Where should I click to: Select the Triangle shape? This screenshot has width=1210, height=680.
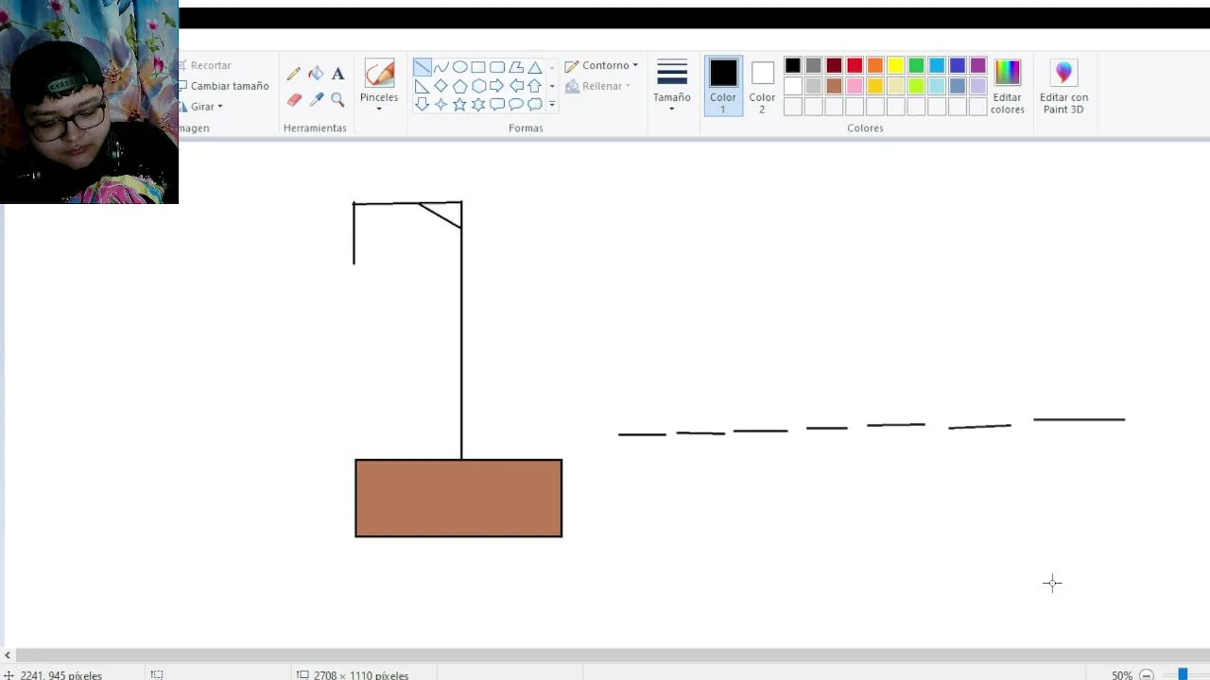[535, 67]
